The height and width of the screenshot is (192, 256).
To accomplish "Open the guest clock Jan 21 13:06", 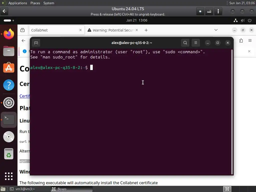I will tap(137, 20).
